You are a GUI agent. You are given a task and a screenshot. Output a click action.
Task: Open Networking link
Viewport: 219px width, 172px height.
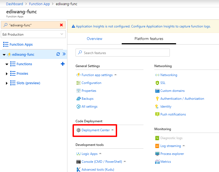pyautogui.click(x=169, y=75)
